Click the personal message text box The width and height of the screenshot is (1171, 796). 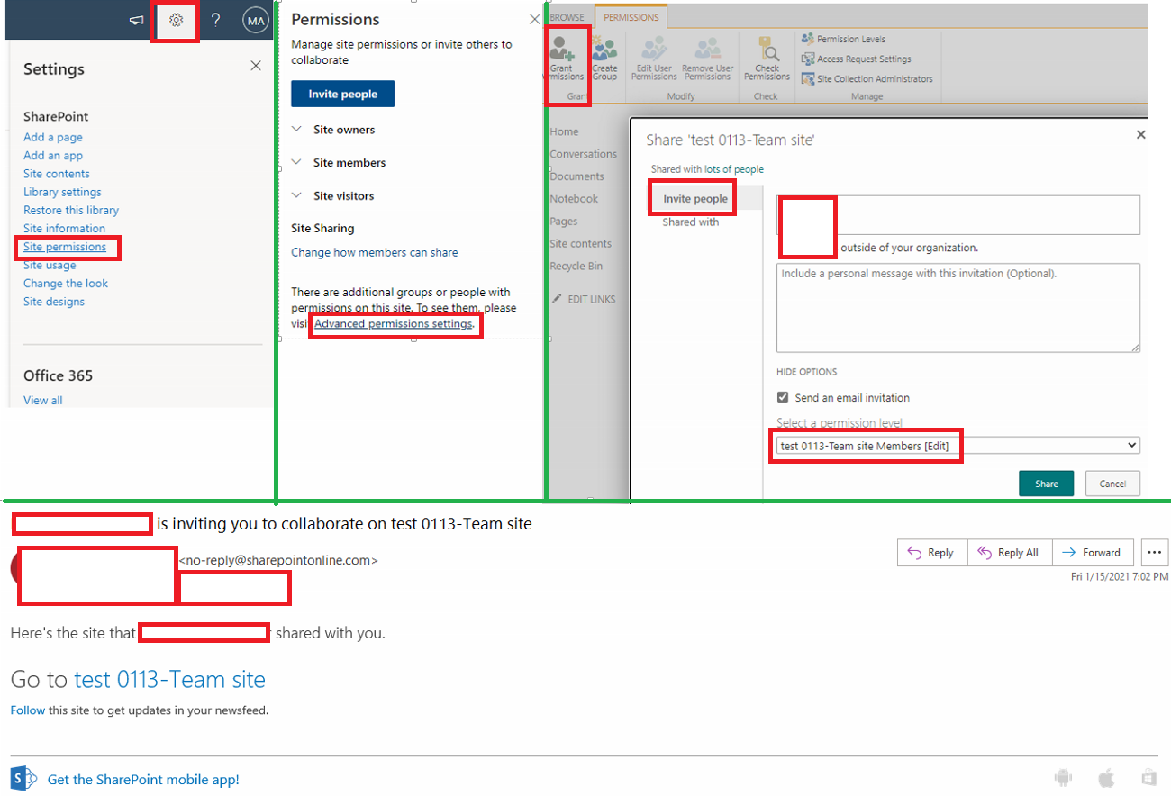958,307
